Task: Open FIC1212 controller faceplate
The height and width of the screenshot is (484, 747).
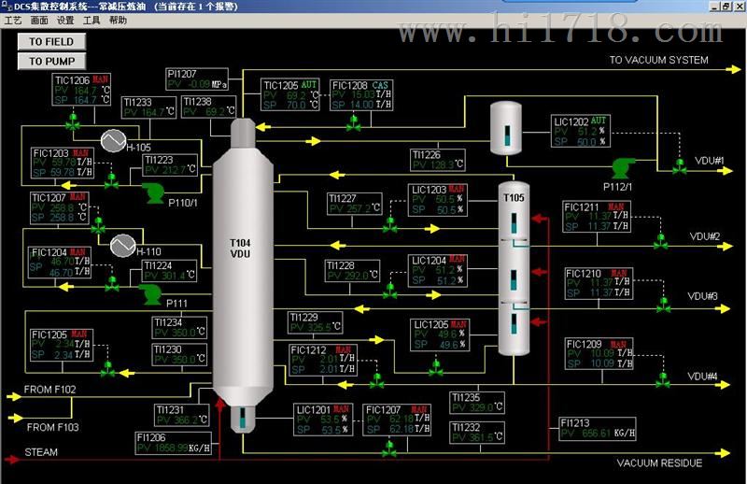Action: click(323, 360)
